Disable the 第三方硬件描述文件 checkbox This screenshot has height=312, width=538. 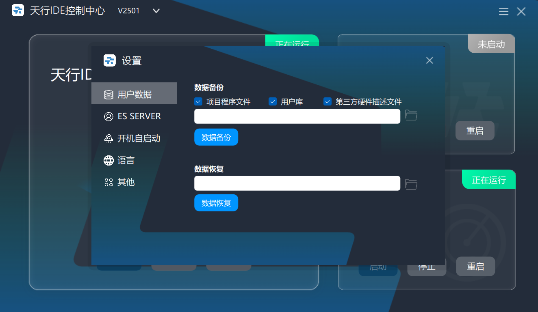pos(328,101)
